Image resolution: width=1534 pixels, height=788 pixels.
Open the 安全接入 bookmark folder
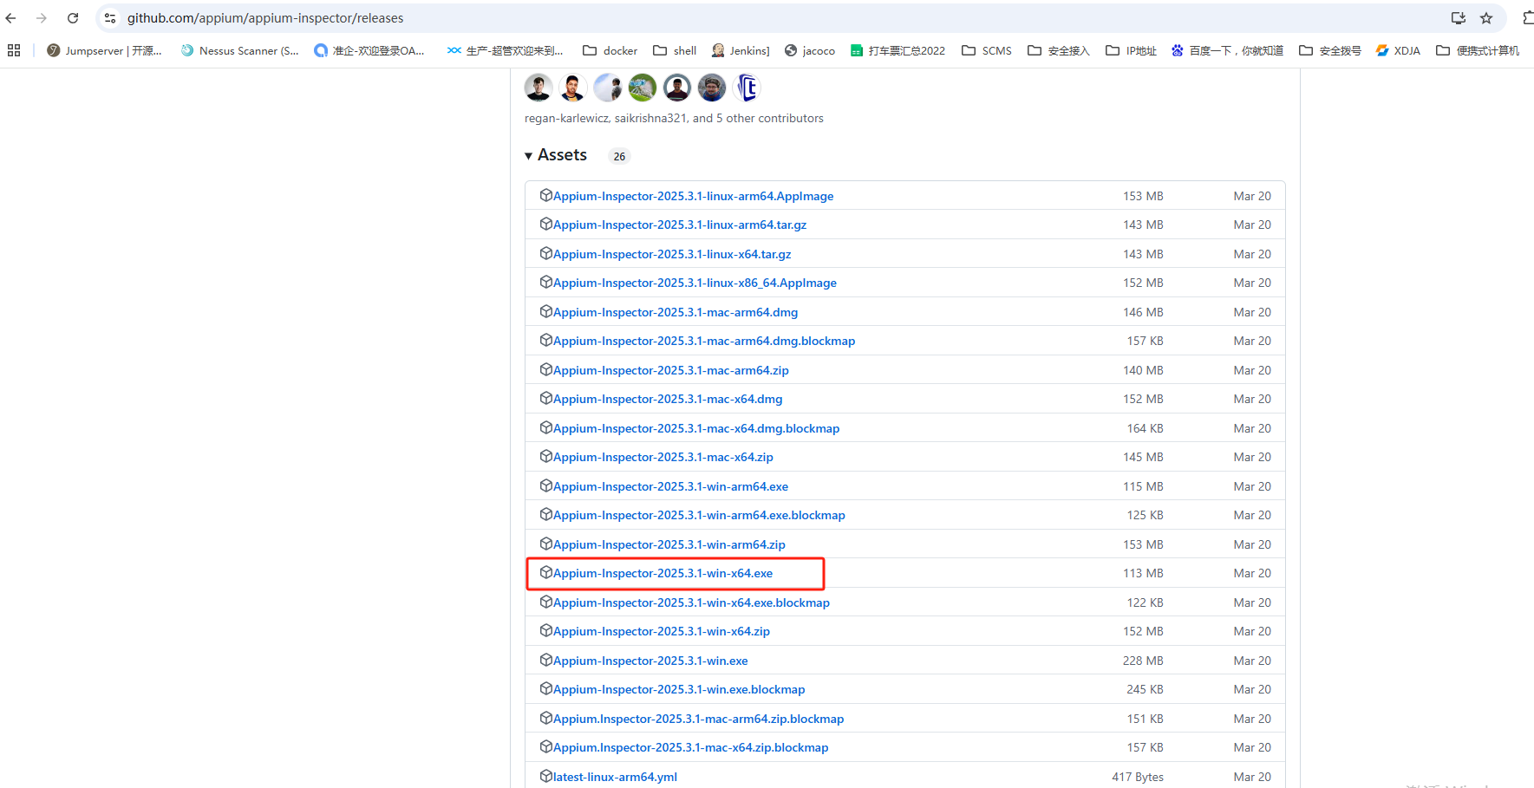[x=1059, y=50]
